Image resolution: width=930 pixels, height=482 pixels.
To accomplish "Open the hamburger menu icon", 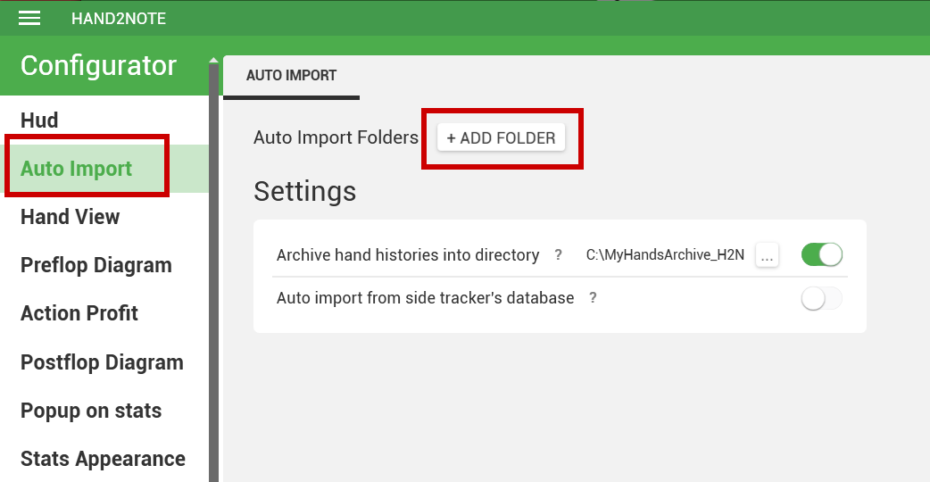I will [x=29, y=19].
